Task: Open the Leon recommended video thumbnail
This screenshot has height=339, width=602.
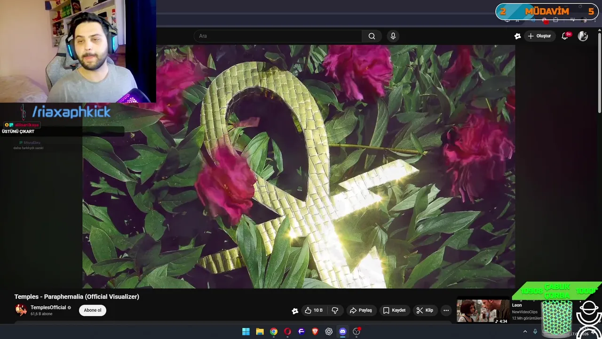Action: (x=483, y=312)
